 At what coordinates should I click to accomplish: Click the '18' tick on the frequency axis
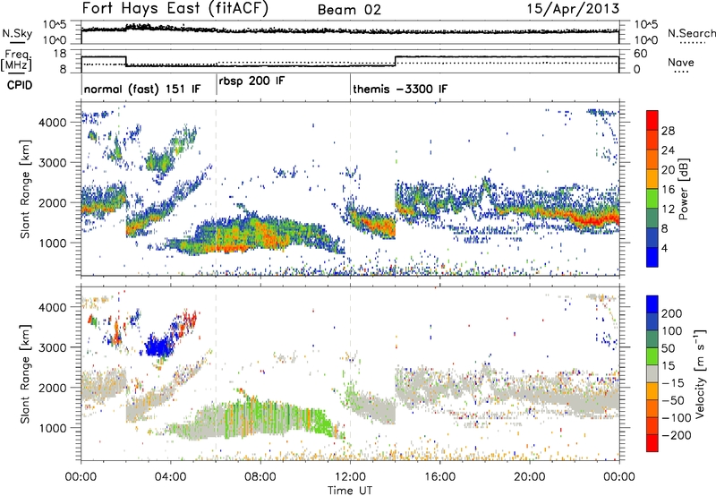point(60,54)
